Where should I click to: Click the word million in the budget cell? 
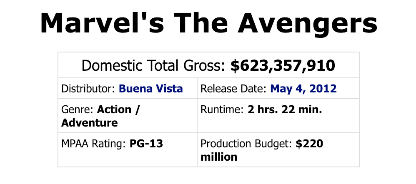pyautogui.click(x=219, y=157)
